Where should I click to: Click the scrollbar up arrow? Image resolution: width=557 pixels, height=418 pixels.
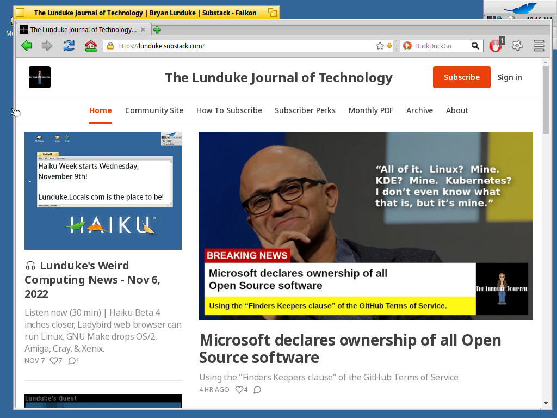click(546, 62)
